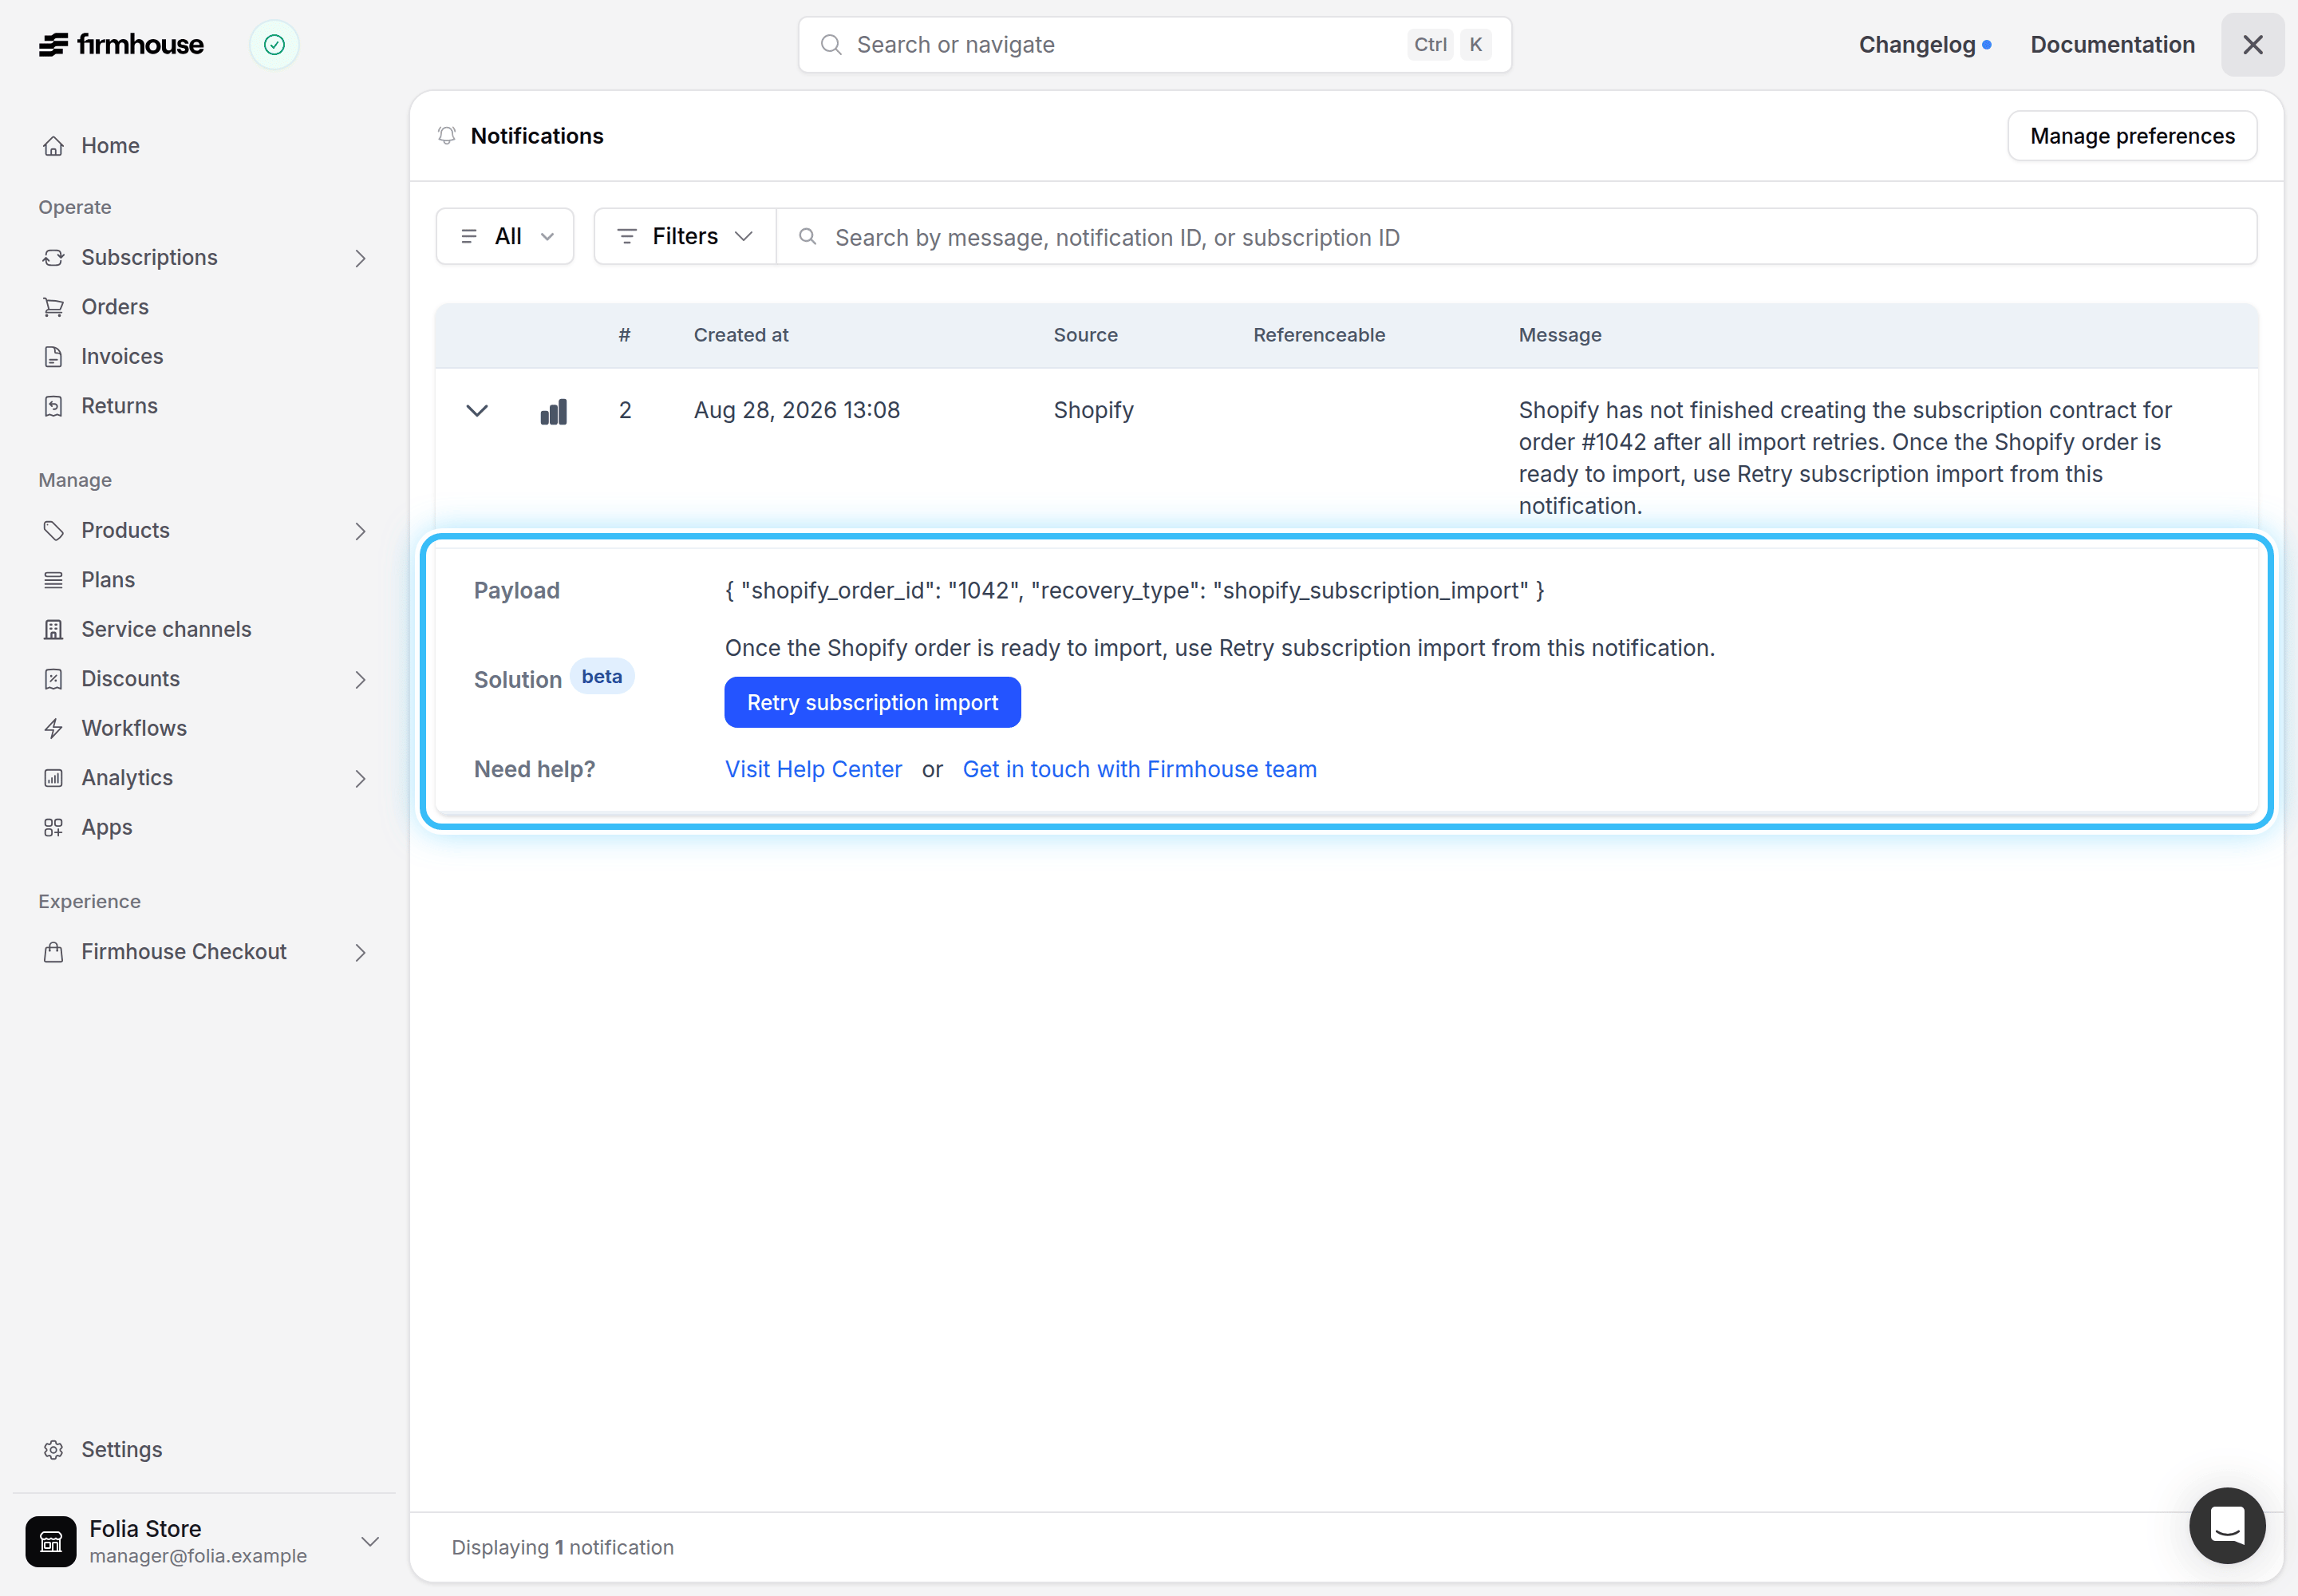Viewport: 2298px width, 1596px height.
Task: Click the Discounts icon
Action: (54, 679)
